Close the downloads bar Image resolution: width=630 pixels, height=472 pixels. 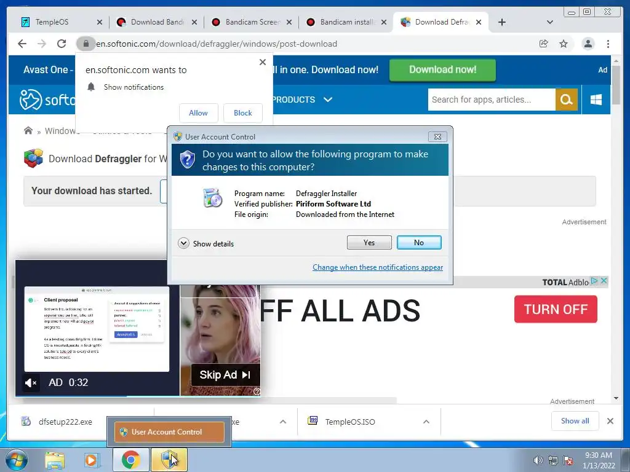click(610, 421)
